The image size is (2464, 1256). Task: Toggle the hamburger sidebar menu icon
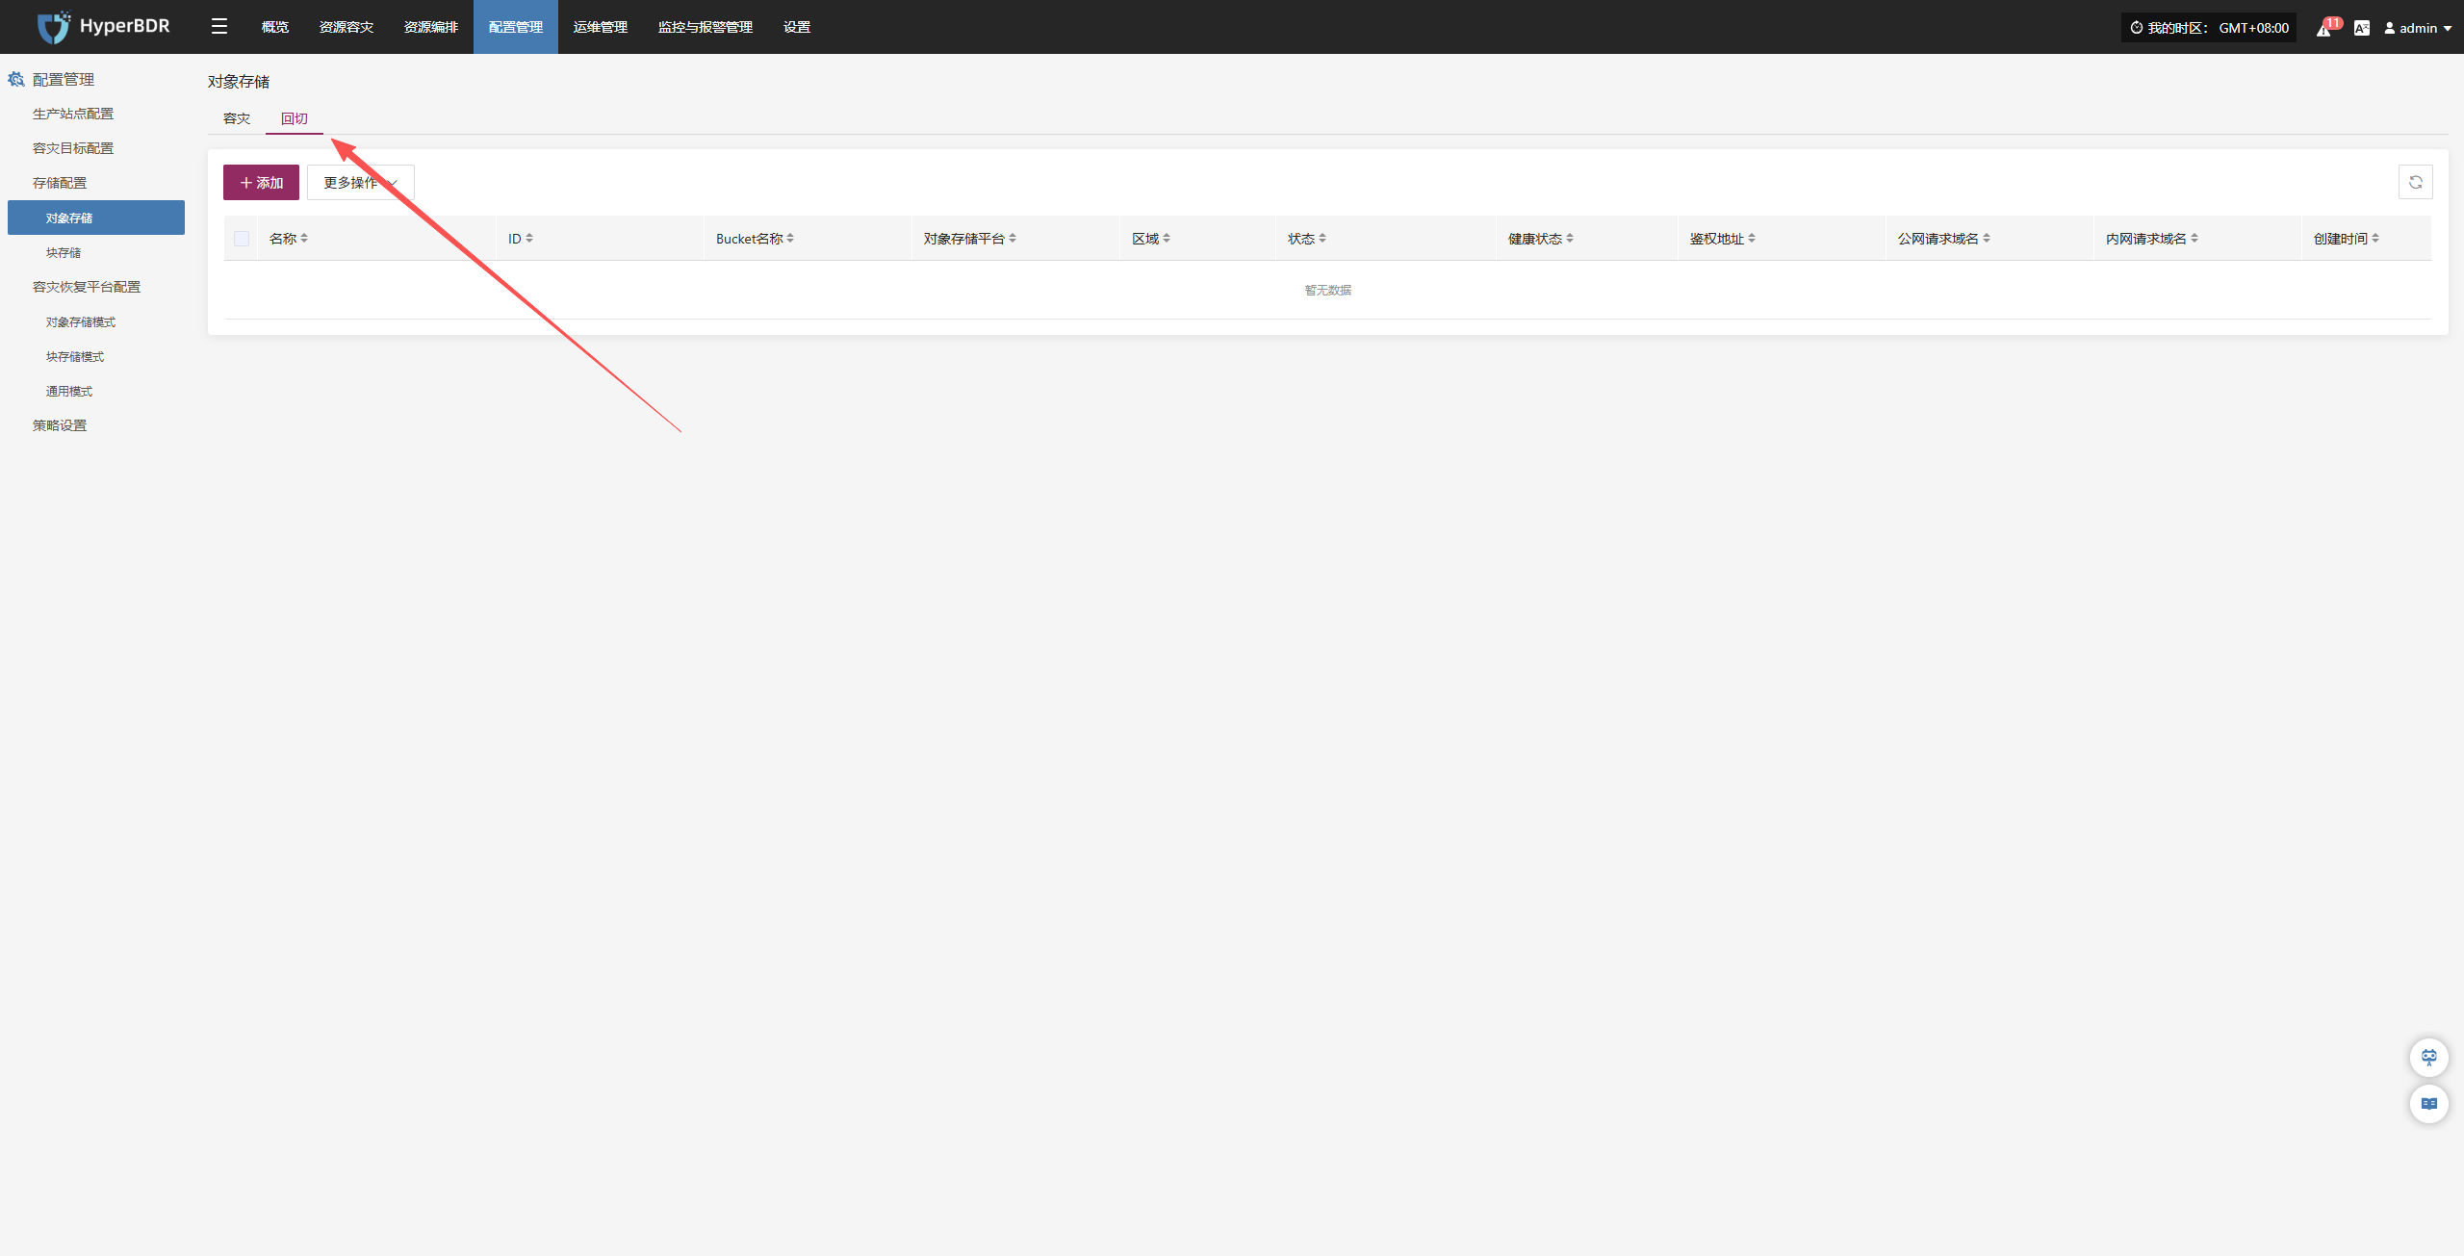coord(219,27)
